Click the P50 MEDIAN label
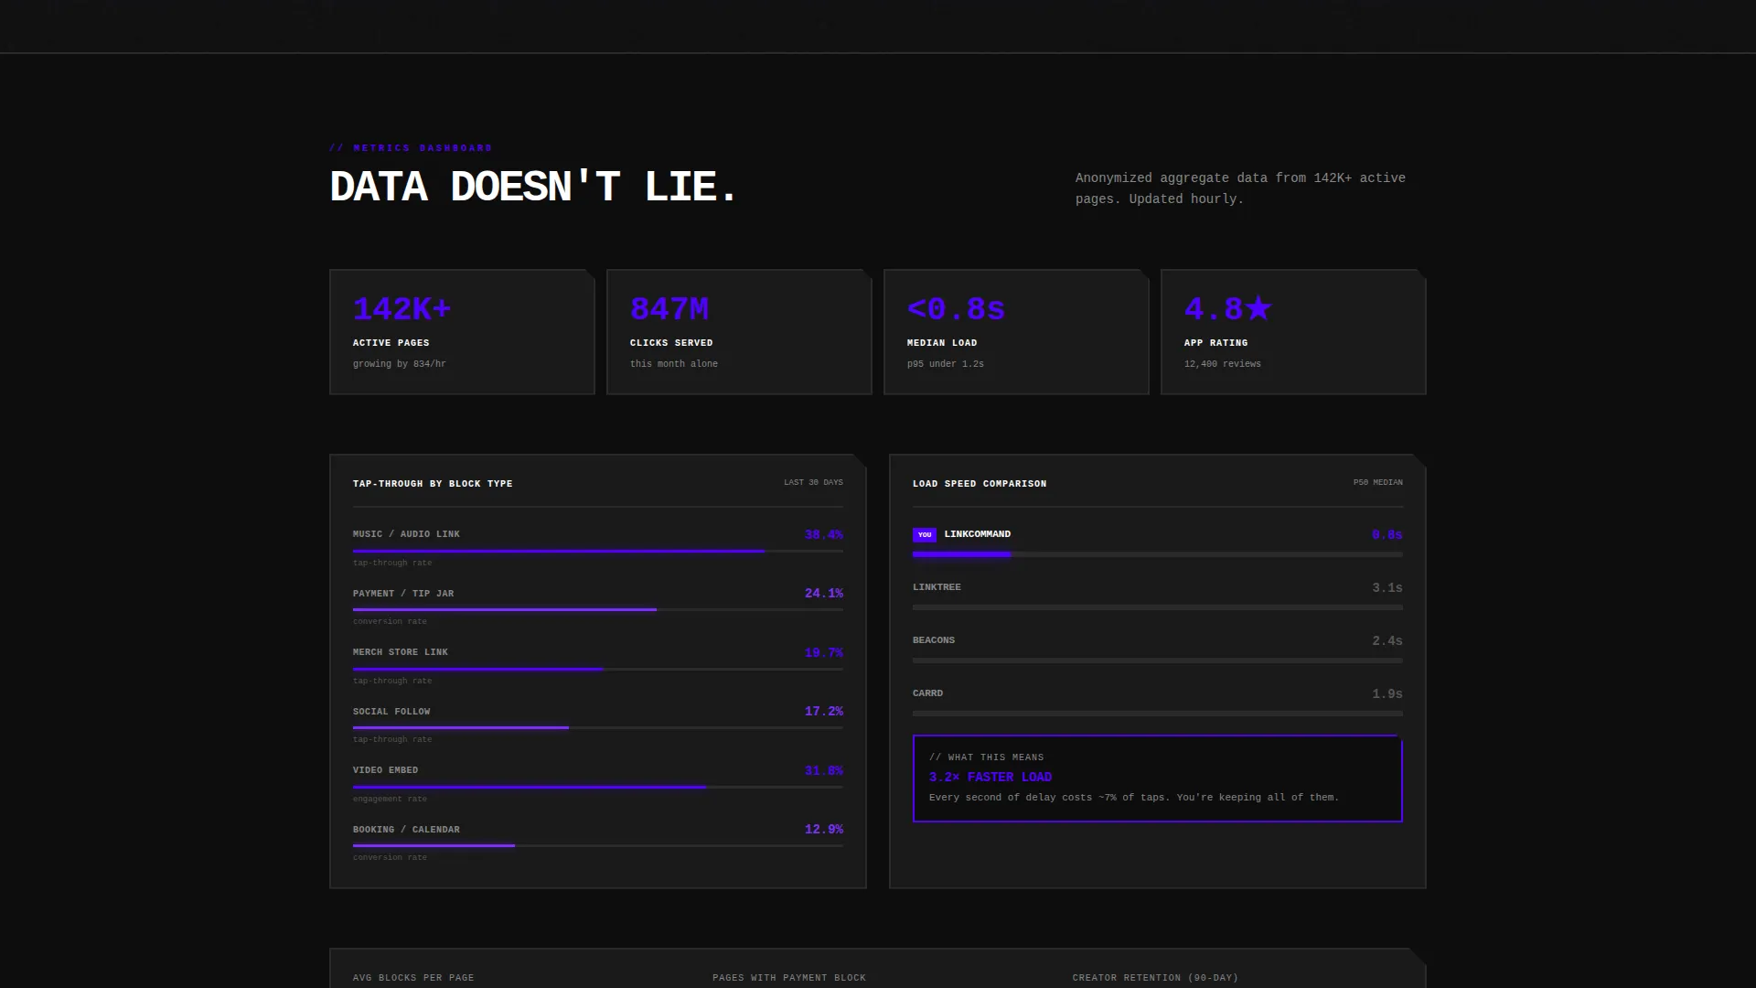 (1377, 482)
